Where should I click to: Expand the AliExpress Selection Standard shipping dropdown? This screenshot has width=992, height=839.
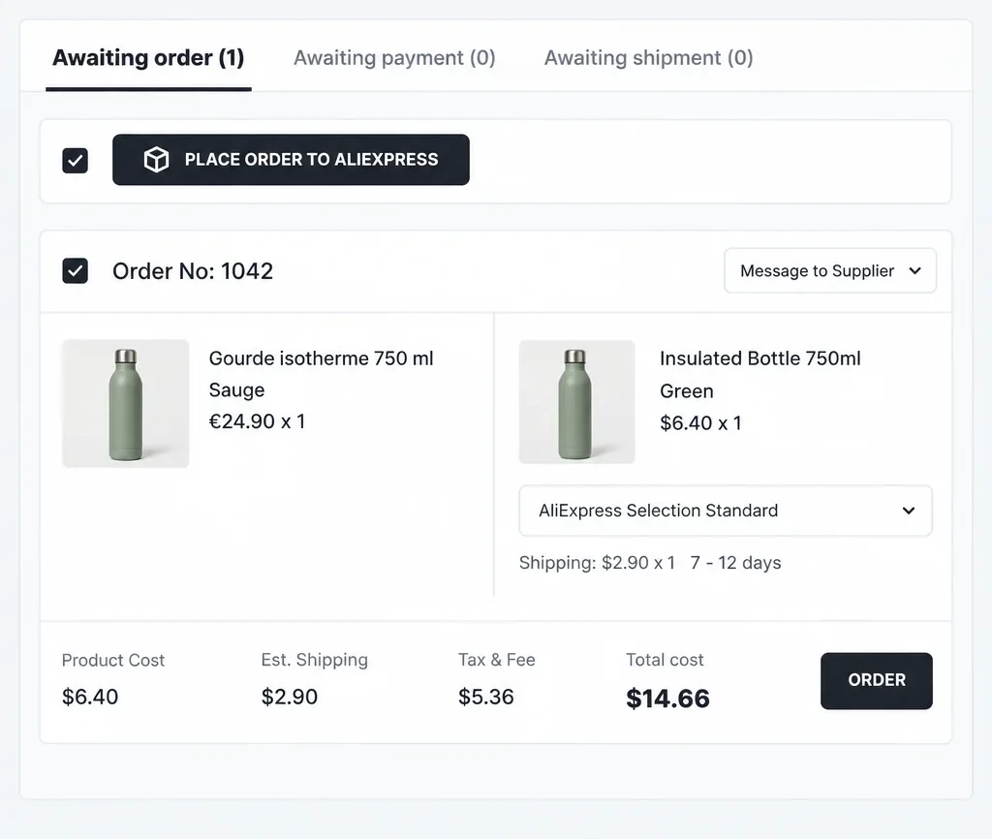click(x=726, y=511)
